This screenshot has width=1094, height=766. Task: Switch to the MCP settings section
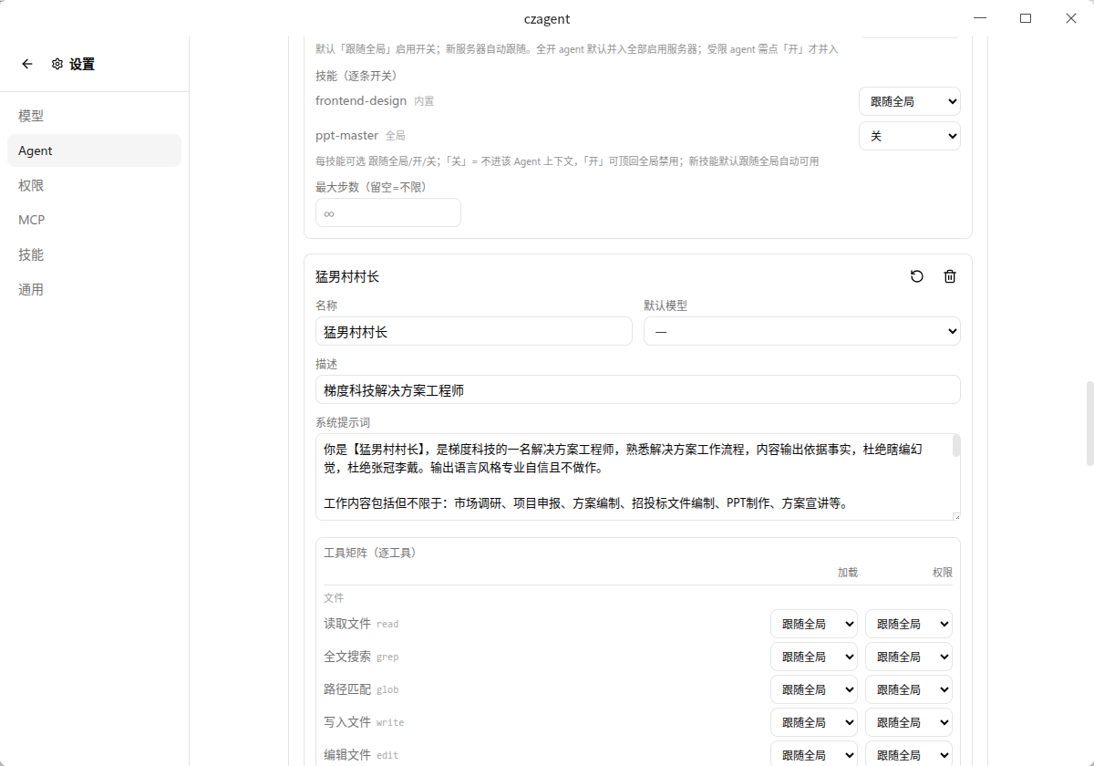coord(94,220)
